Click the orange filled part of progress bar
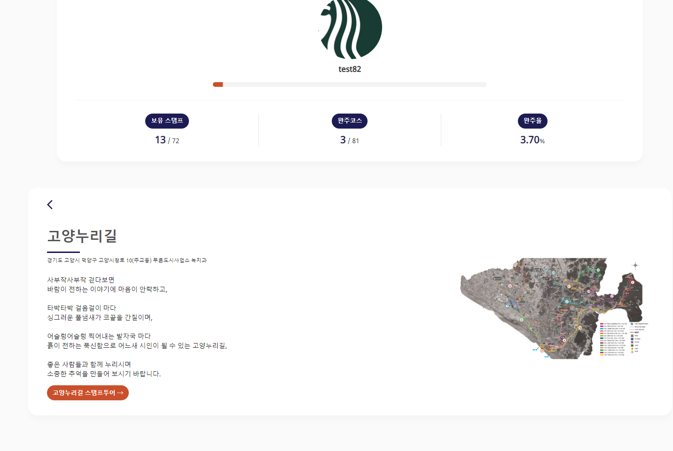 click(x=218, y=84)
